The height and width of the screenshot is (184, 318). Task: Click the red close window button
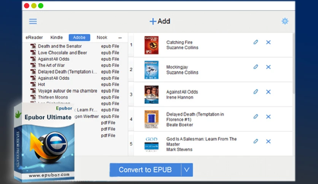click(27, 6)
